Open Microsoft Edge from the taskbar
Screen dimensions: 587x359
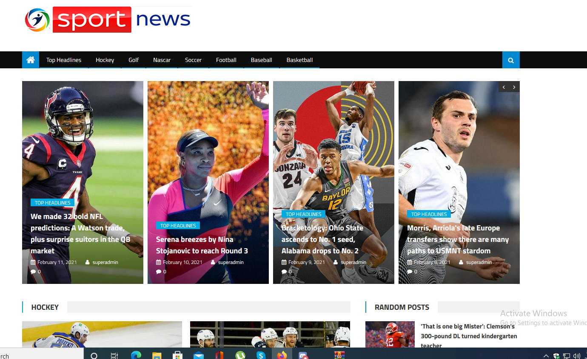tap(135, 354)
